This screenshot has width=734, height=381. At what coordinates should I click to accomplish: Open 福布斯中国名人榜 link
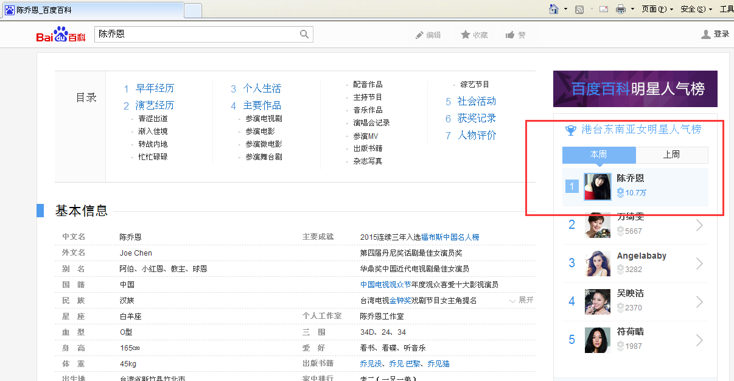(450, 237)
